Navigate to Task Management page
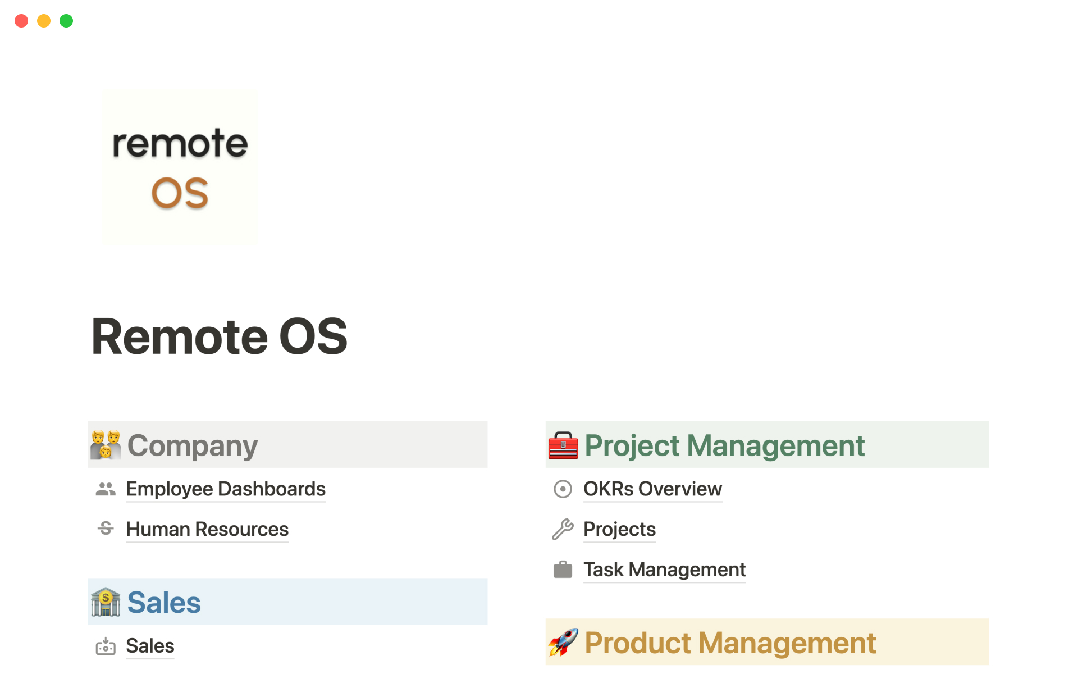This screenshot has width=1078, height=674. point(664,570)
